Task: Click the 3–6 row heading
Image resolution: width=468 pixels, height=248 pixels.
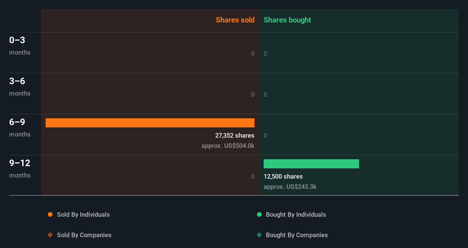Action: pyautogui.click(x=17, y=81)
